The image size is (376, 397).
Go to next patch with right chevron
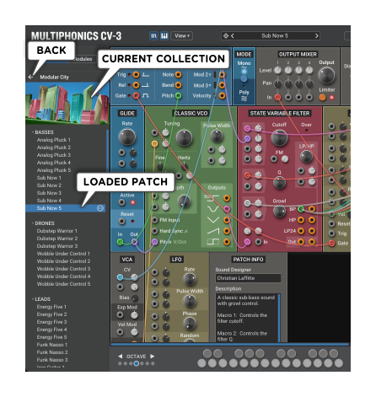[316, 35]
